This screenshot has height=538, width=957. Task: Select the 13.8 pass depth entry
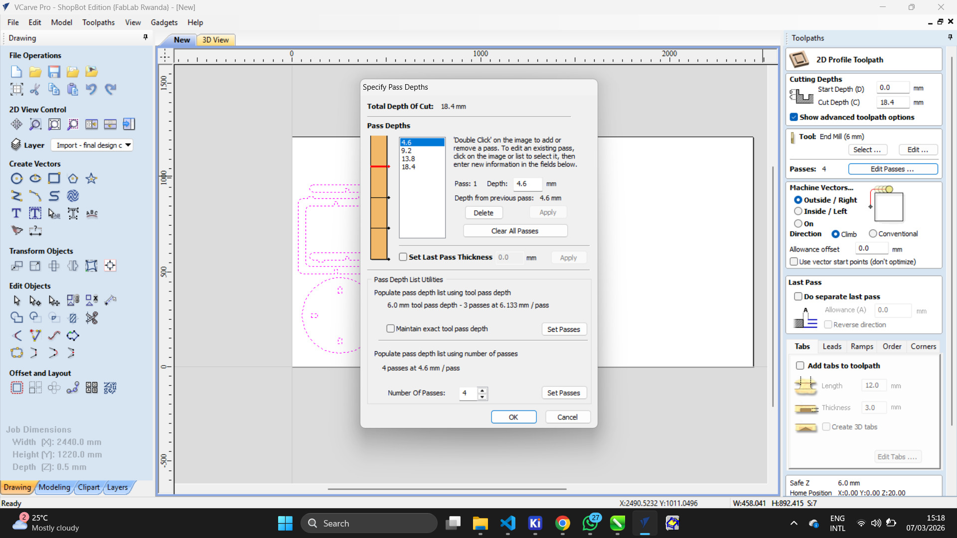click(408, 159)
